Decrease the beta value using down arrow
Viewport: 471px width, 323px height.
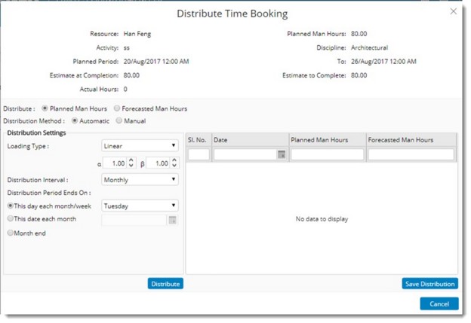tap(174, 166)
